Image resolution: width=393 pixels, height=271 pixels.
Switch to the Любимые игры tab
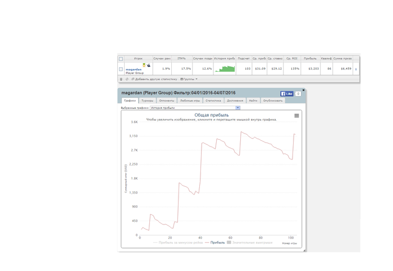pyautogui.click(x=190, y=100)
